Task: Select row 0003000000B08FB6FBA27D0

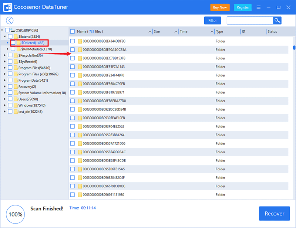Action: (x=179, y=101)
